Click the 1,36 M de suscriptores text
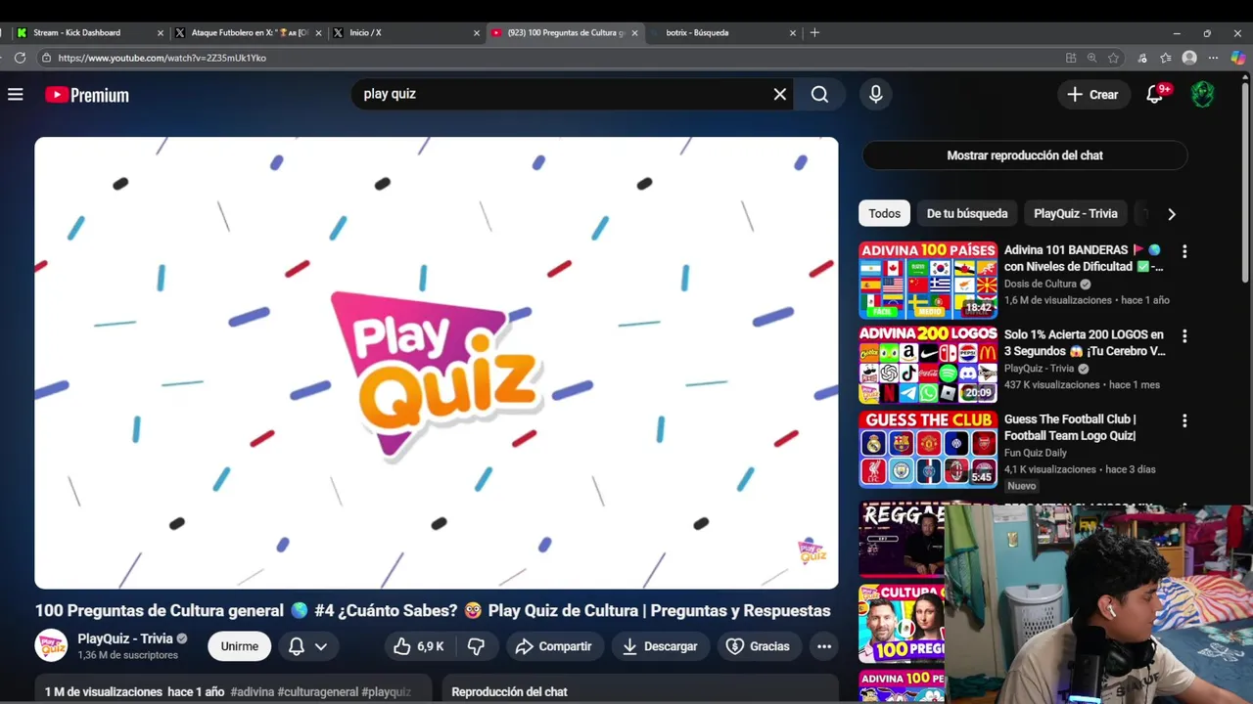The image size is (1253, 704). click(128, 655)
